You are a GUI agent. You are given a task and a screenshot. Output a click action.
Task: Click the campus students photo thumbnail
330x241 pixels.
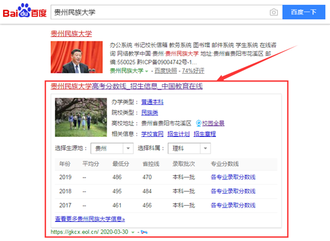[81, 117]
